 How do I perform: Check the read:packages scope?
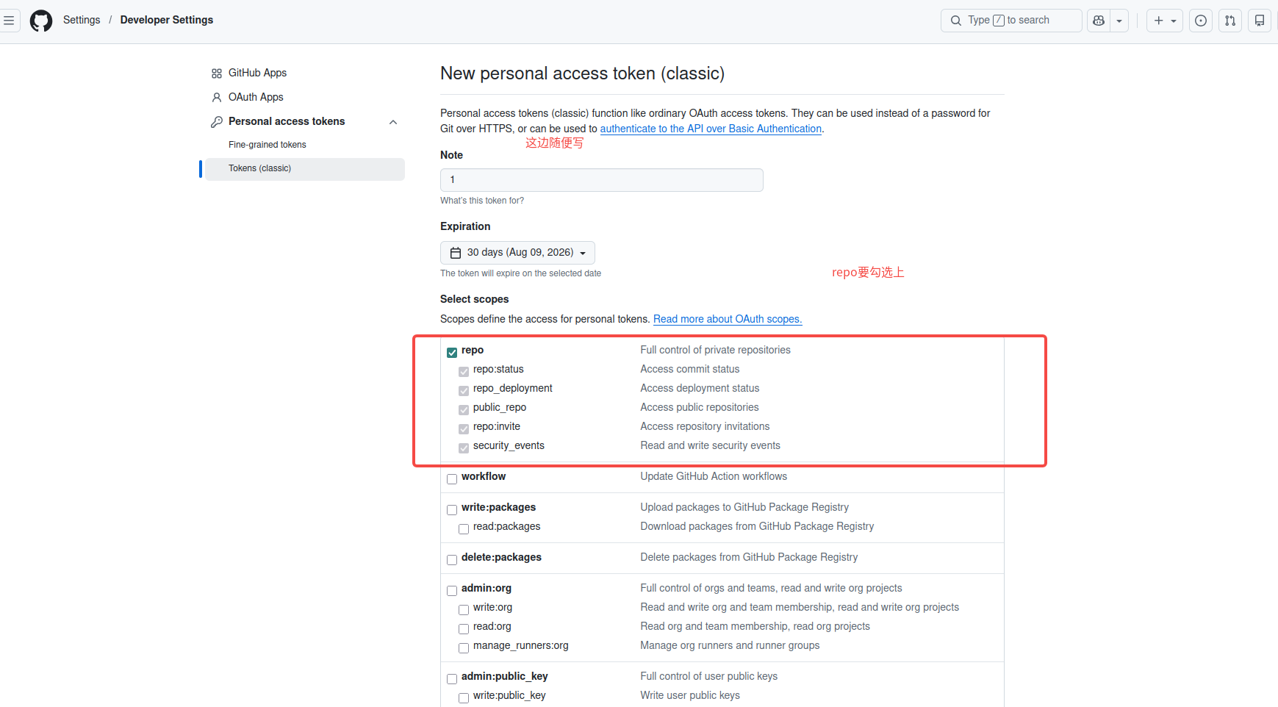click(x=464, y=529)
